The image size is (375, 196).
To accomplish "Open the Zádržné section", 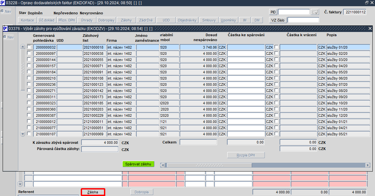I will (x=146, y=20).
